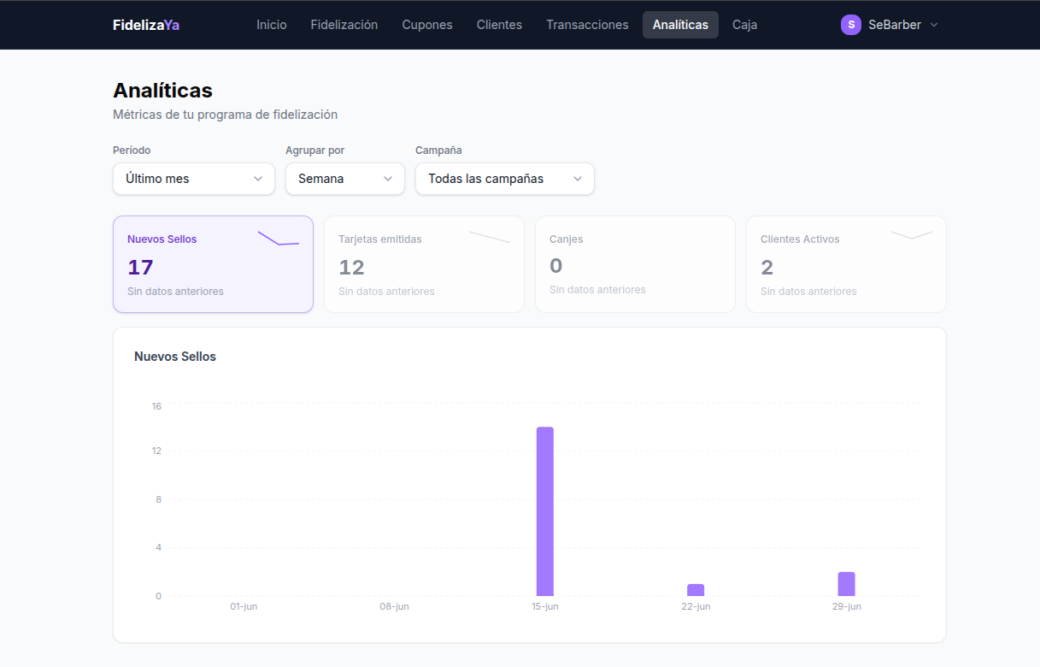Viewport: 1040px width, 667px height.
Task: Open the Agrupar por dropdown set to Semana
Action: (x=345, y=179)
